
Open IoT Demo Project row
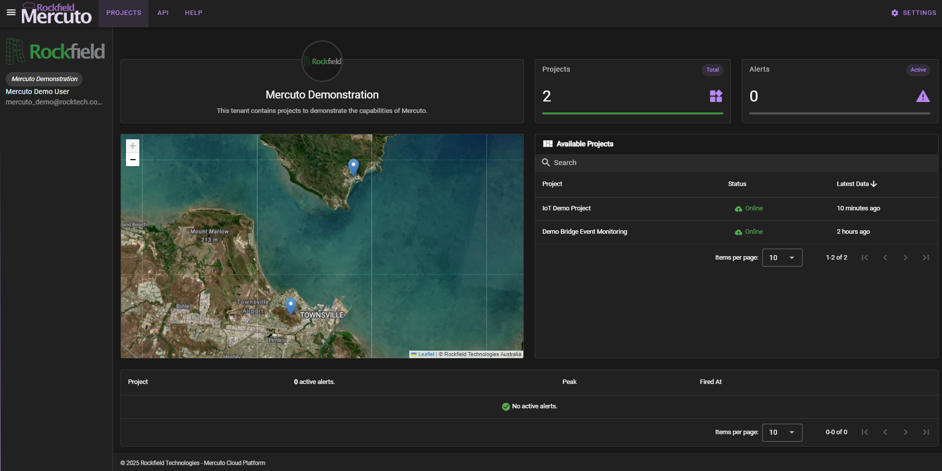coord(736,209)
